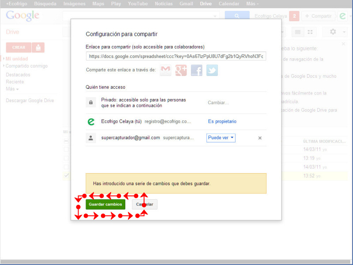Click the 13:19 modification time

click(x=309, y=158)
